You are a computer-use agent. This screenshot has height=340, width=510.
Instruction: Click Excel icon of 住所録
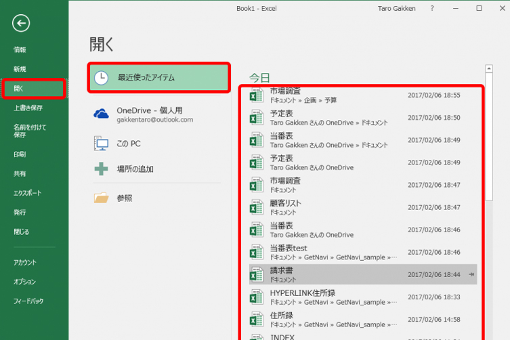257,320
